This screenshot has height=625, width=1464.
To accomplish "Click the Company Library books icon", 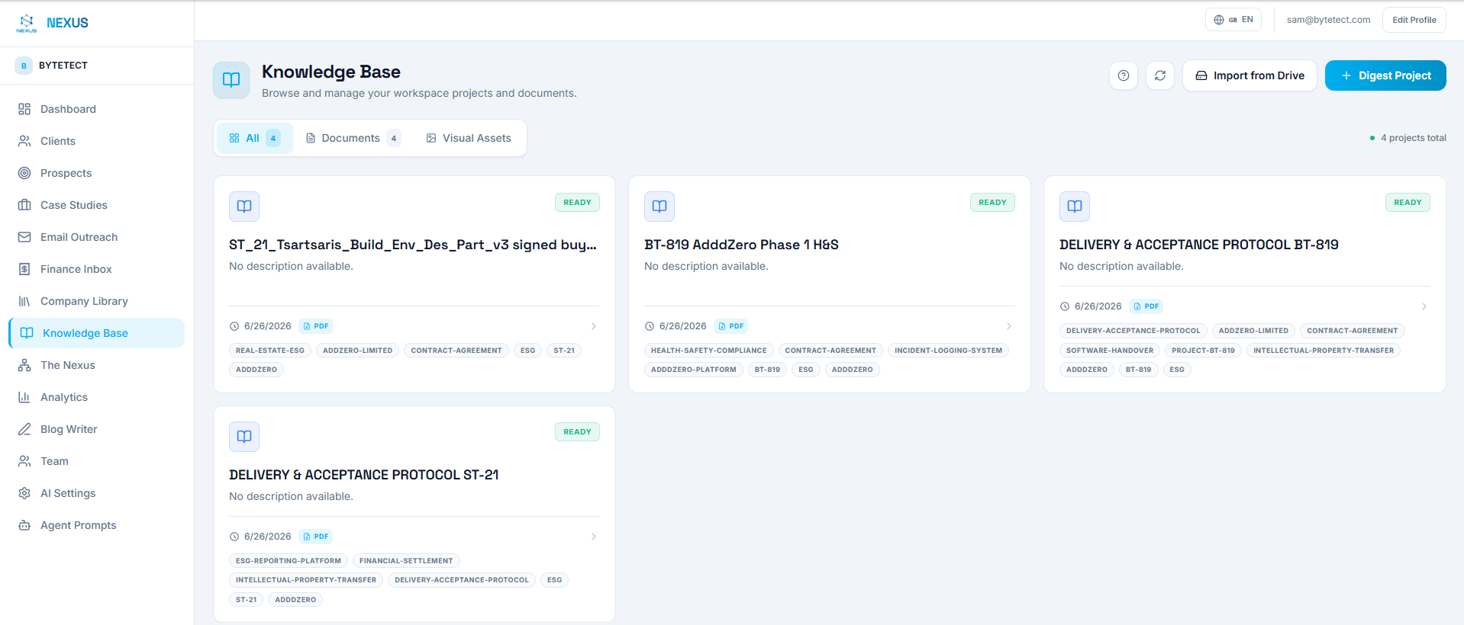I will click(x=24, y=301).
